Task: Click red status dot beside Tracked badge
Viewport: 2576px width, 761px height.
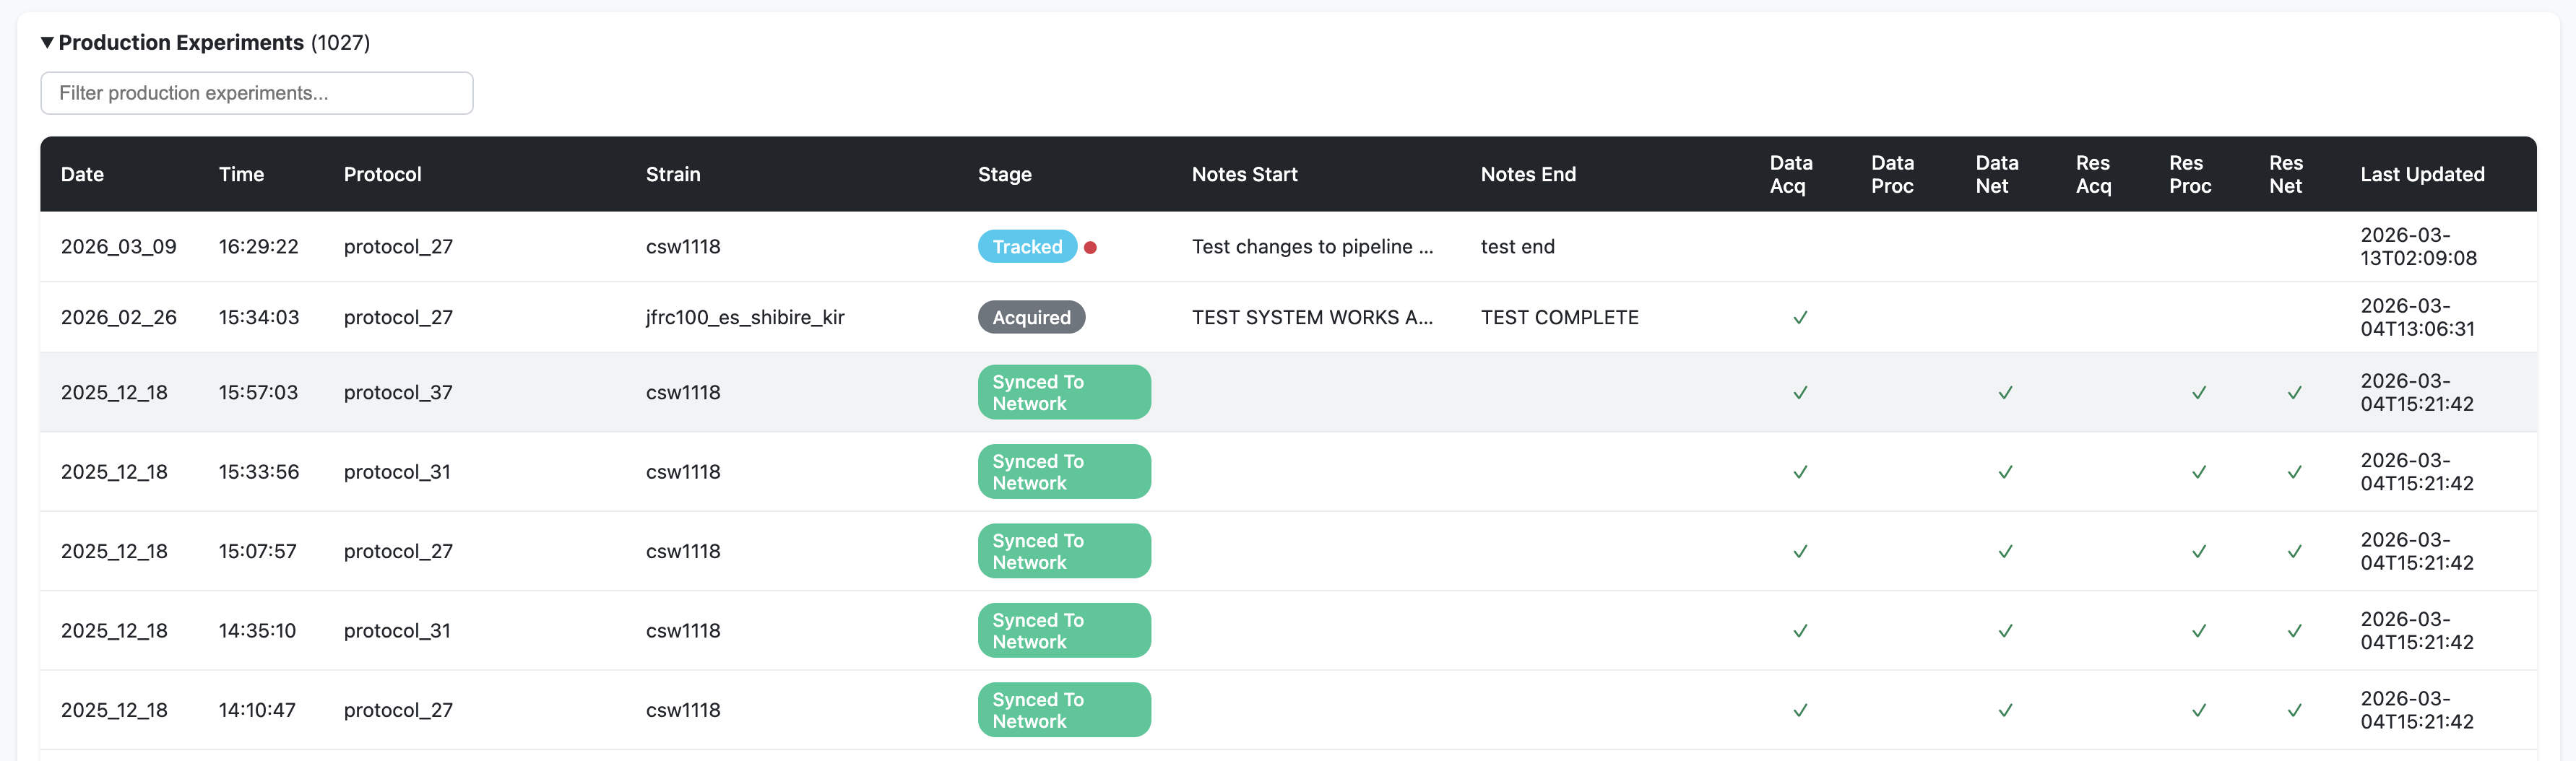Action: (x=1090, y=248)
